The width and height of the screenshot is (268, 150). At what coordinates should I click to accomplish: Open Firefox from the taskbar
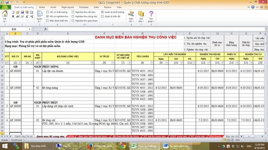click(101, 146)
